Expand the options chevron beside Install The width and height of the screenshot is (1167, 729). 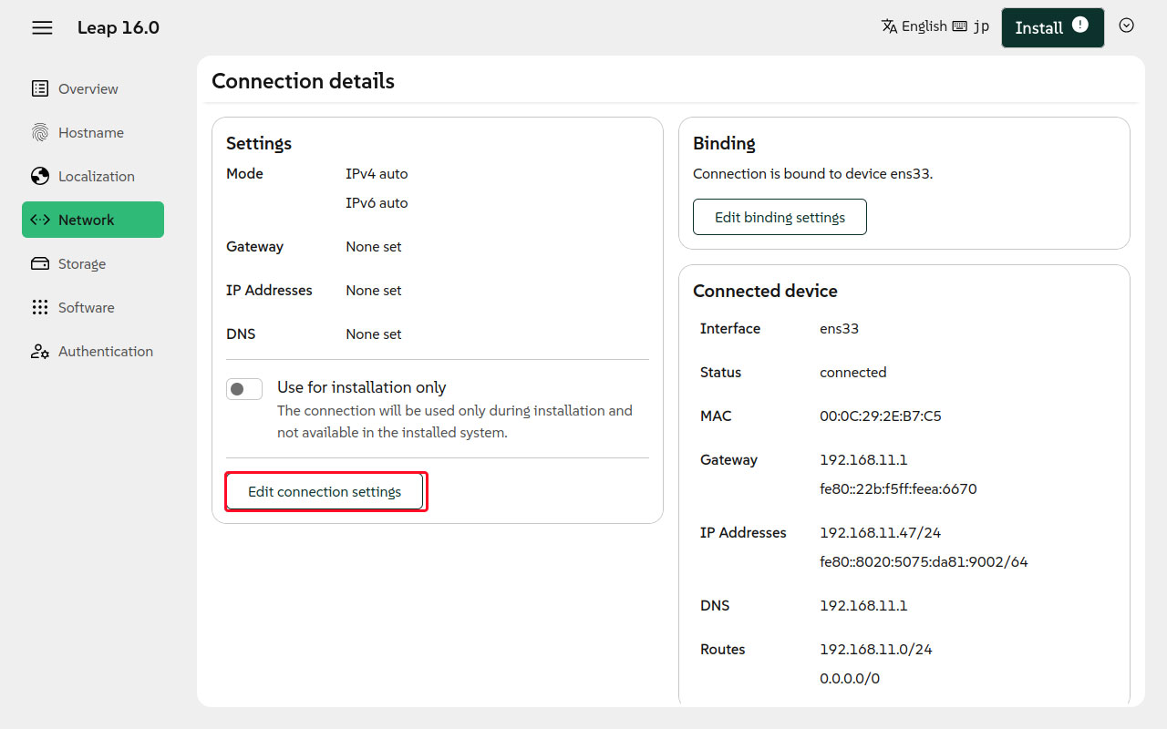[1126, 26]
